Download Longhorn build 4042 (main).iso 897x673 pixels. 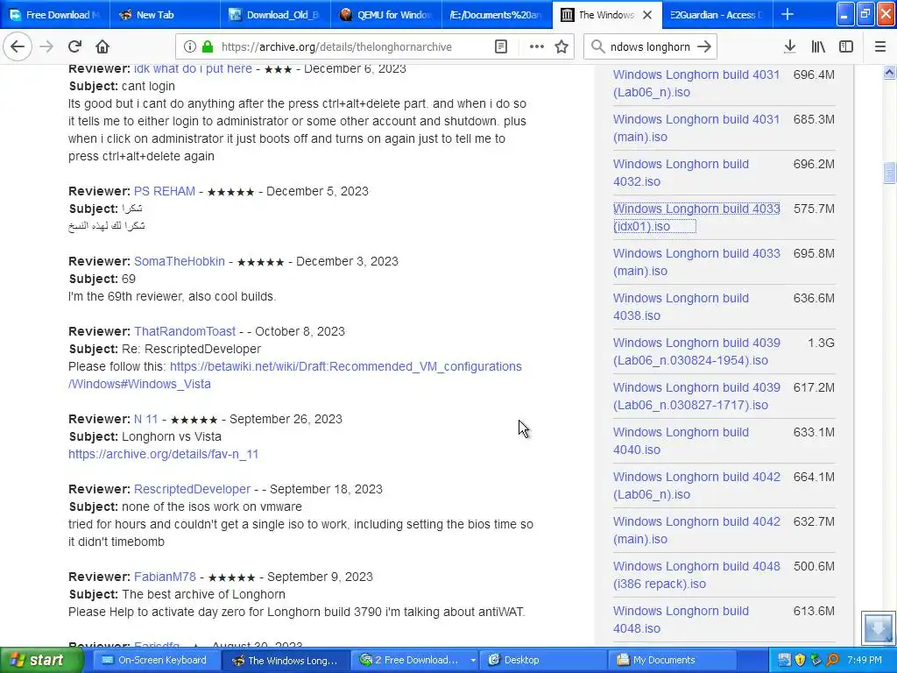point(696,529)
